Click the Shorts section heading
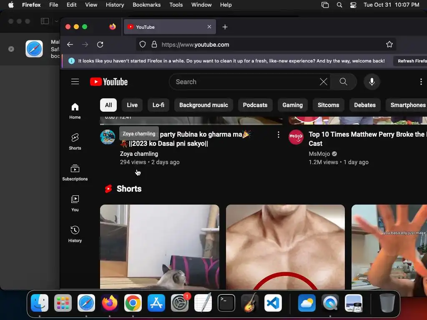The image size is (427, 320). 129,189
